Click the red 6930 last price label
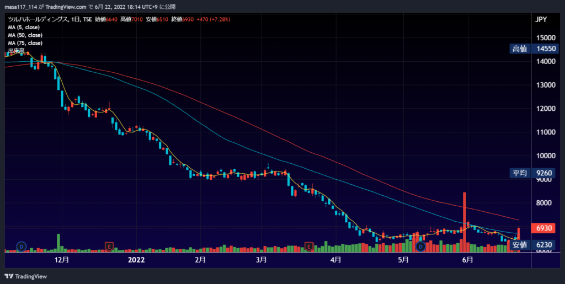The width and height of the screenshot is (565, 284). pyautogui.click(x=544, y=228)
